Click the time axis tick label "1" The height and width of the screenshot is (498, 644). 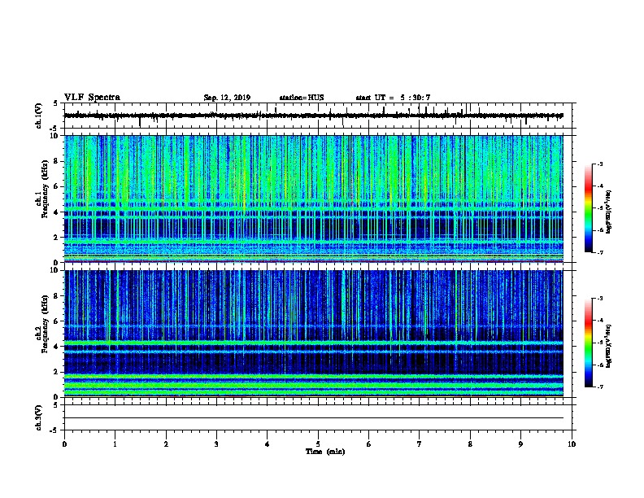(x=115, y=444)
